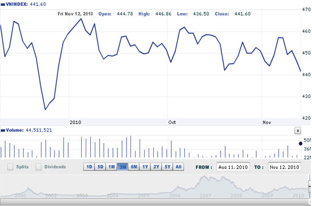
Task: Click the 2010 label on the main time axis
Action: (75, 122)
